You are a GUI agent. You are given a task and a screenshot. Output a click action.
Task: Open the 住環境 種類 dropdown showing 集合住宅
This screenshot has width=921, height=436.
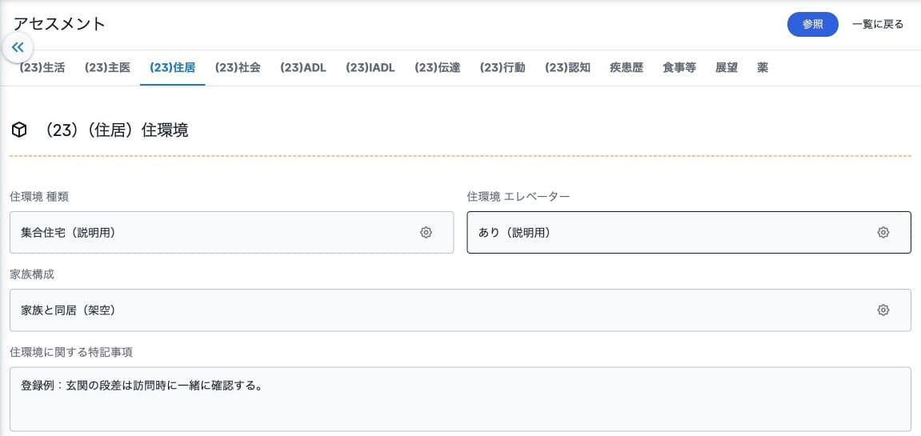pos(231,232)
